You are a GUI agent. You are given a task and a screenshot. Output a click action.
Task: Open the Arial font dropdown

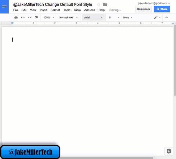point(93,18)
